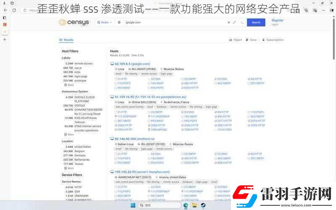Viewport: 336px width, 210px height.
Task: Open Subscriptions from the results bar
Action: (x=273, y=40)
